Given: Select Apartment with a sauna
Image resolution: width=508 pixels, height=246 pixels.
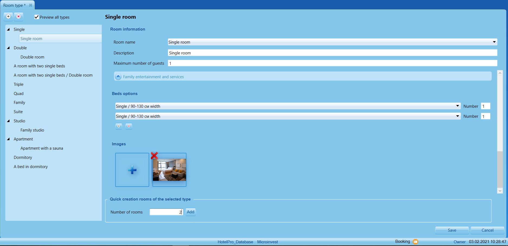Looking at the screenshot, I should [x=42, y=148].
